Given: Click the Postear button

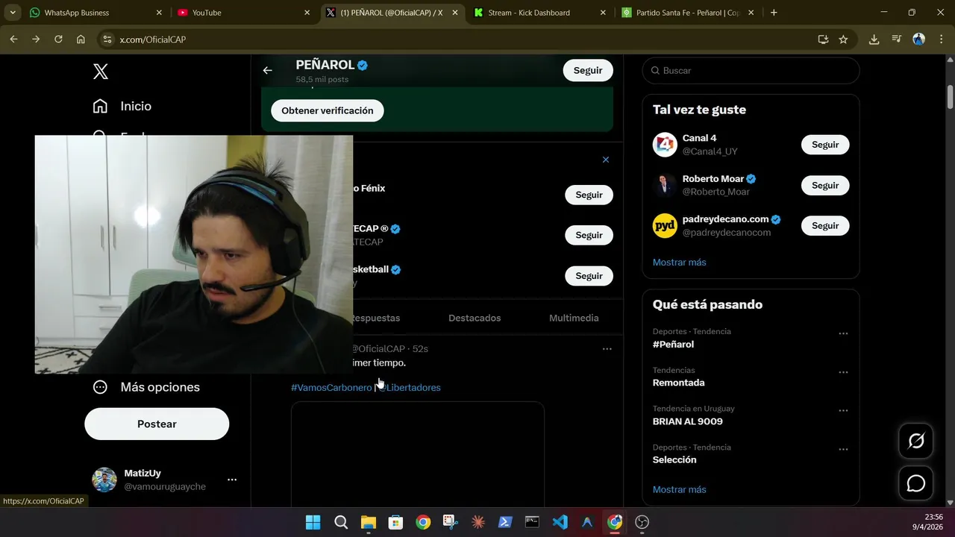Looking at the screenshot, I should click(x=157, y=424).
